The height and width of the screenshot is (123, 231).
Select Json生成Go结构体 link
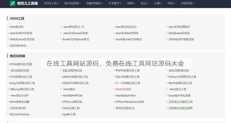[127, 33]
